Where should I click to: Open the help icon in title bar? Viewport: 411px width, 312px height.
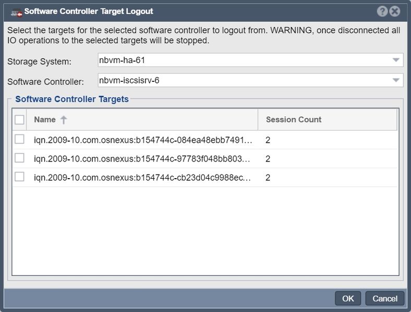382,11
